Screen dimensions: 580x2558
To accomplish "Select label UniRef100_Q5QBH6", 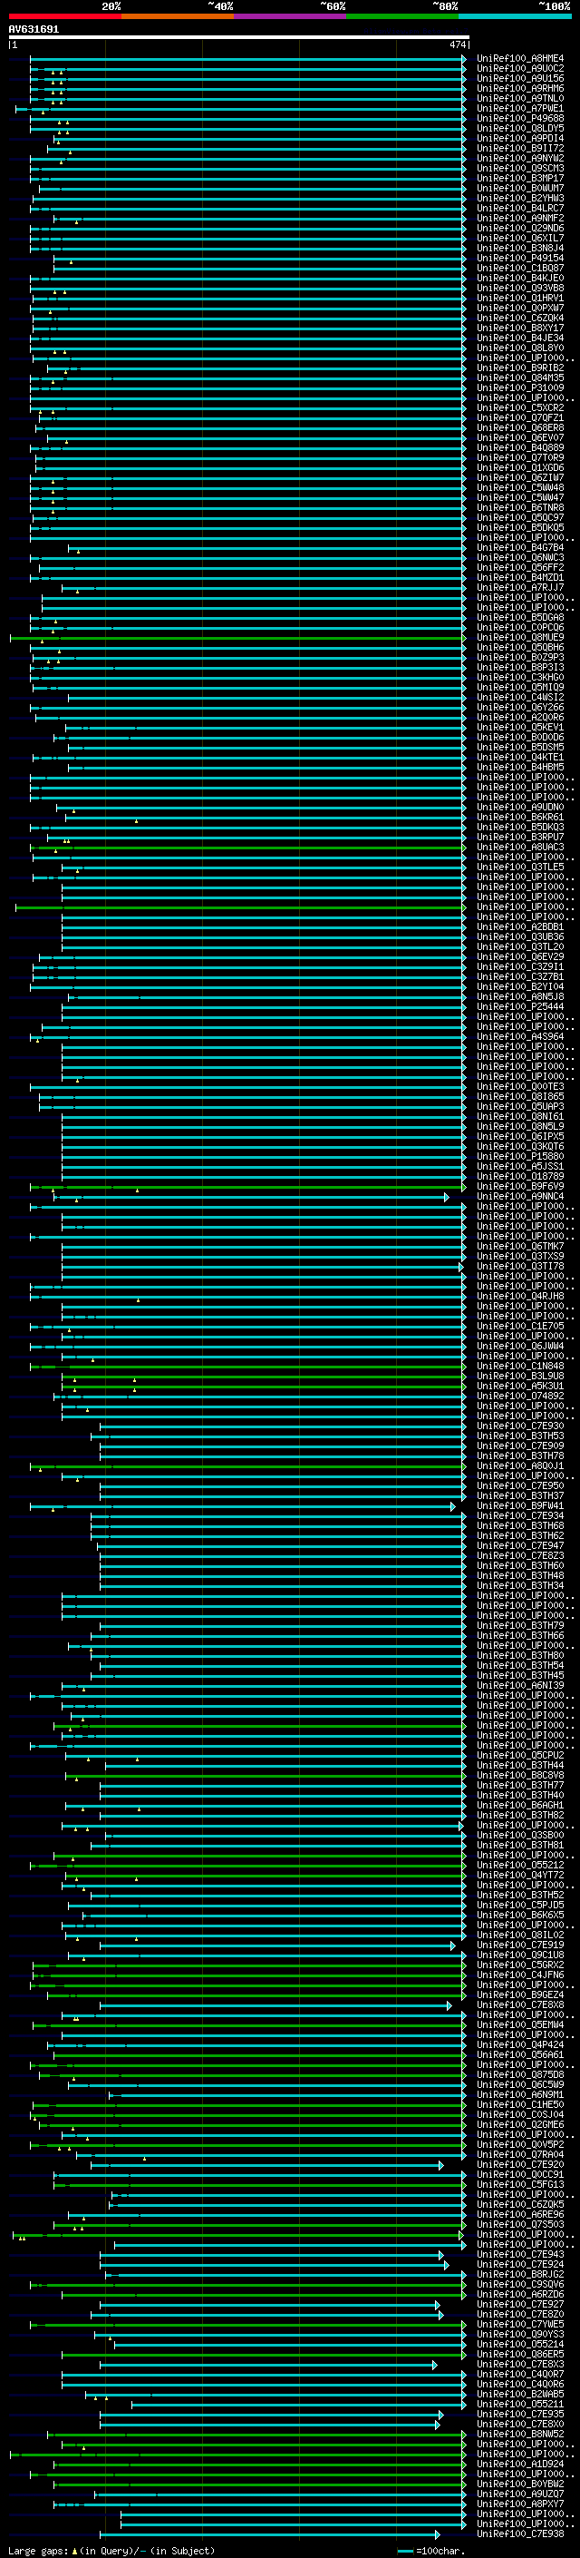I will [520, 648].
